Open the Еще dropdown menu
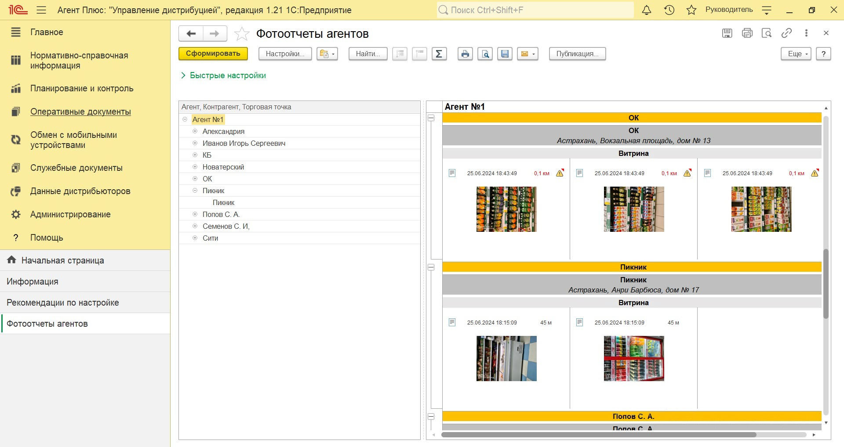Viewport: 844px width, 447px height. [x=796, y=54]
